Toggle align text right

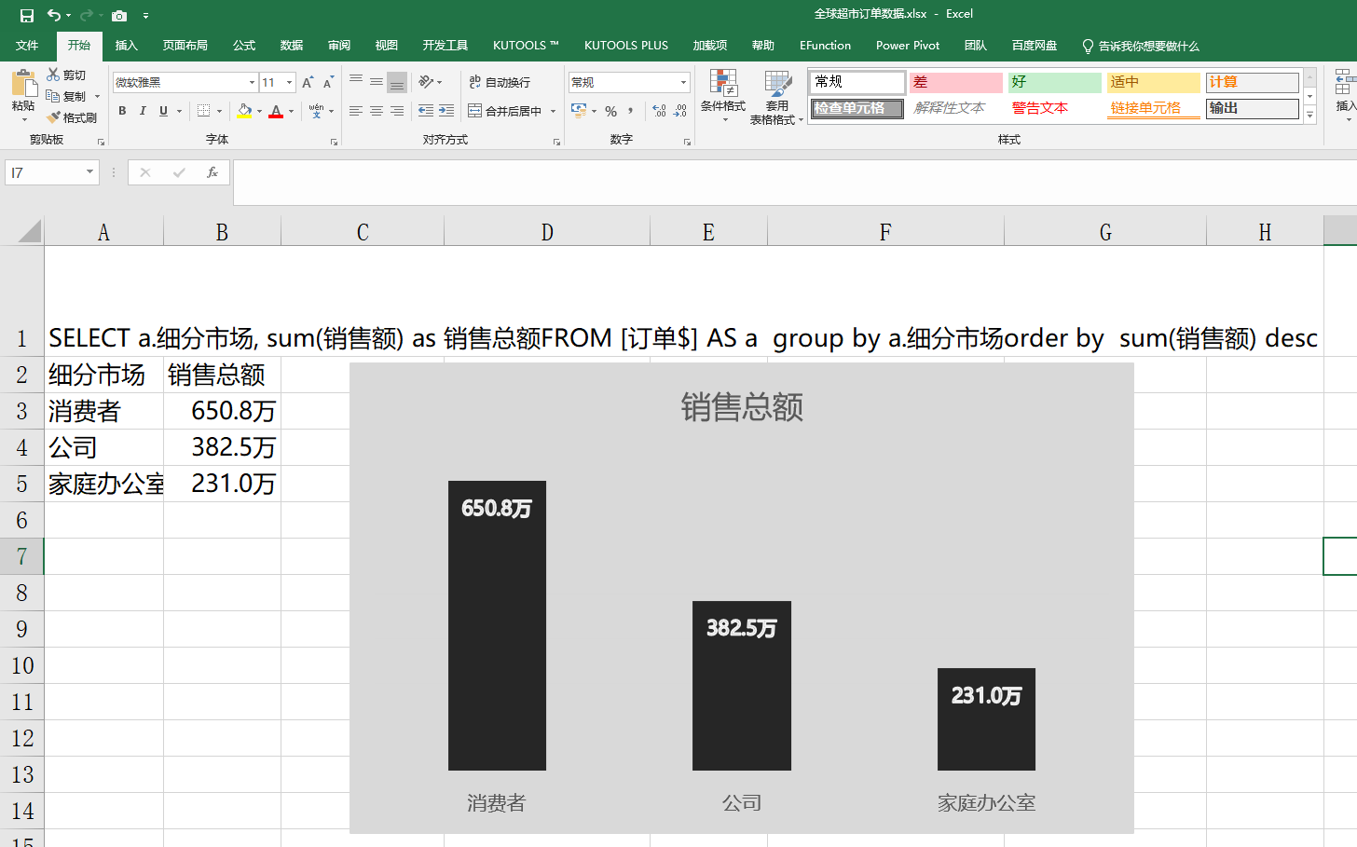tap(397, 111)
